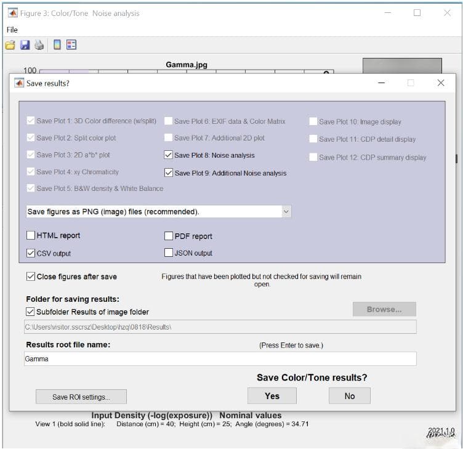Click the open folder icon in figure toolbar

click(x=10, y=45)
